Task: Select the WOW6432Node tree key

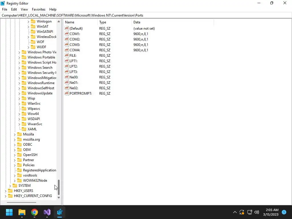Action: point(35,180)
